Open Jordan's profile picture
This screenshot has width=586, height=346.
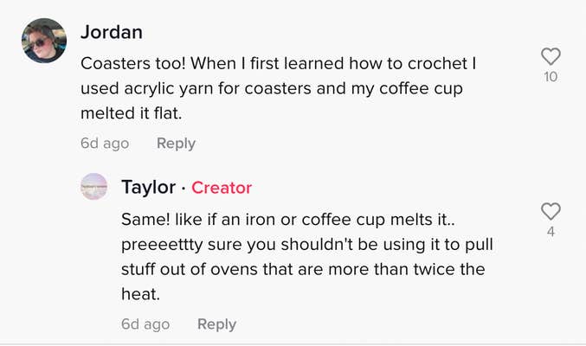pyautogui.click(x=43, y=41)
